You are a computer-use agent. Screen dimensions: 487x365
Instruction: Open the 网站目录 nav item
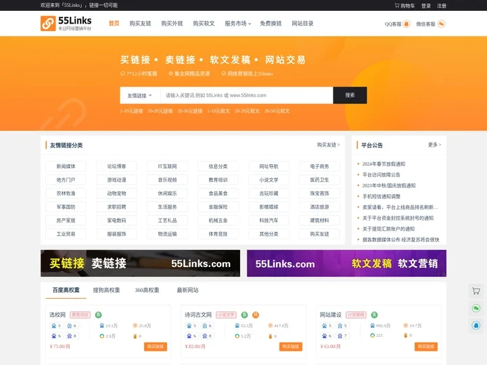[302, 24]
